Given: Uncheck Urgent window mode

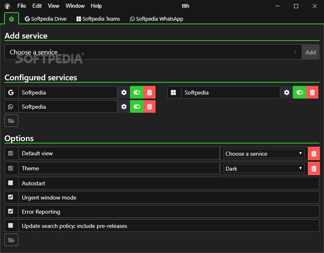Looking at the screenshot, I should [11, 197].
